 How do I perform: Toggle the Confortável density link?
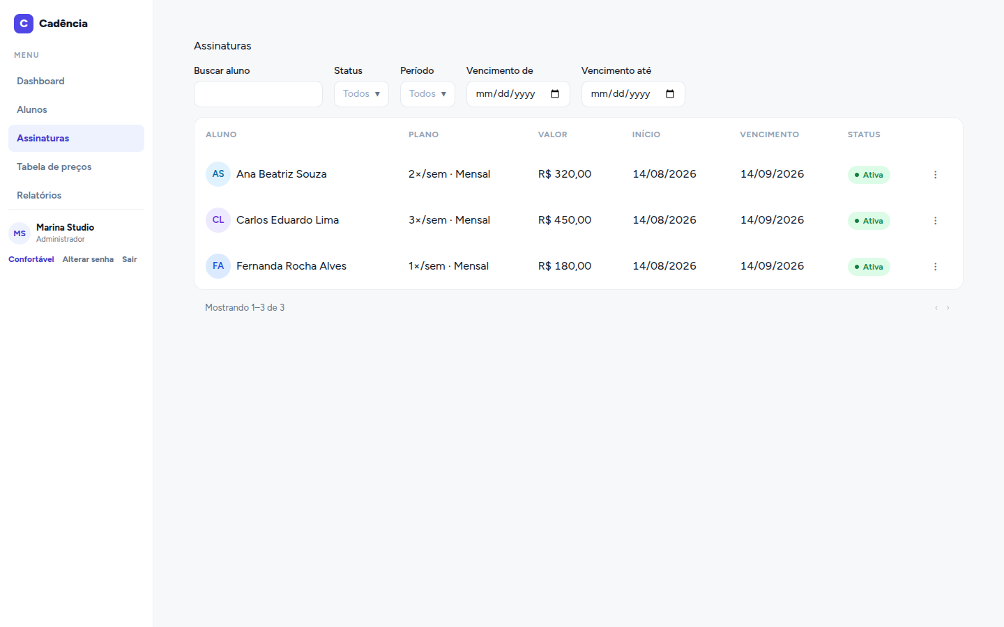(x=31, y=259)
